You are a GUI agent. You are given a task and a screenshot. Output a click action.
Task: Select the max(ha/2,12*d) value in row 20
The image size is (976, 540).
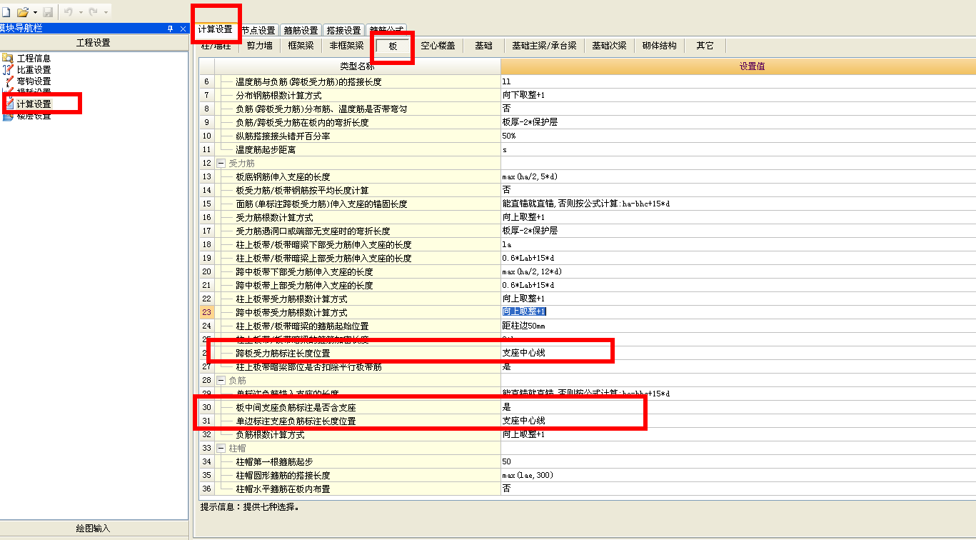coord(738,271)
